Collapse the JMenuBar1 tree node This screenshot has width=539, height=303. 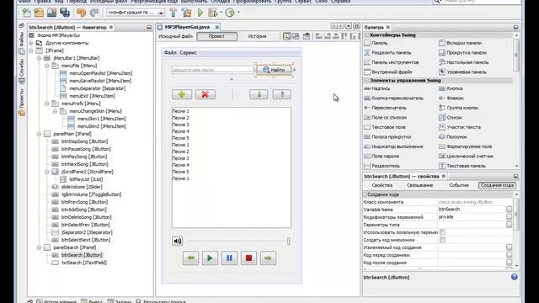click(39, 58)
